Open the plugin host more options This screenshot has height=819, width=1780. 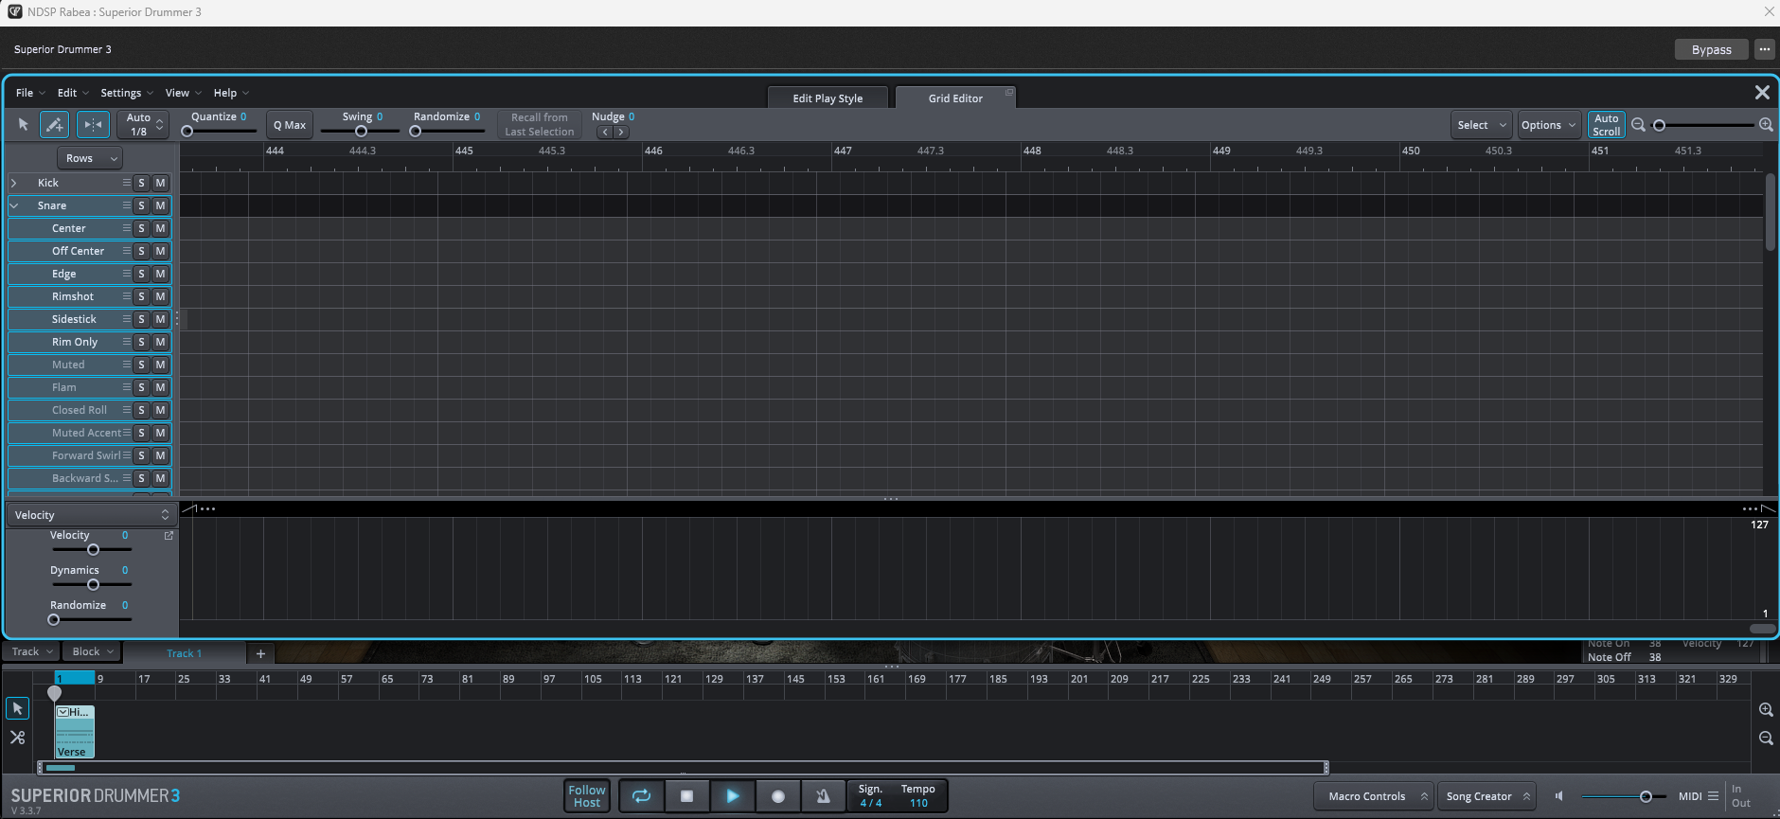1764,49
